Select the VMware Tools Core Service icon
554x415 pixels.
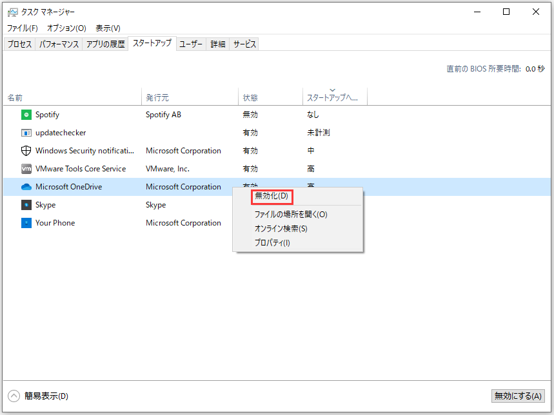(x=26, y=168)
